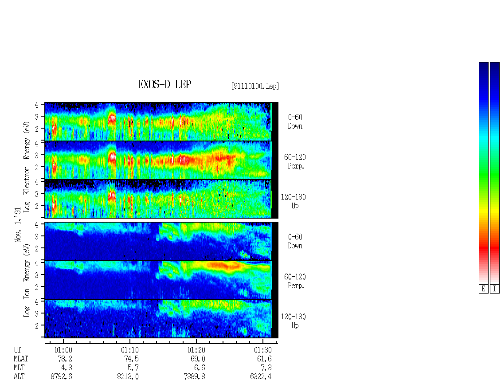Screen dimensions: 501x388
Task: Select the ALT value 8213.0
Action: tap(128, 376)
